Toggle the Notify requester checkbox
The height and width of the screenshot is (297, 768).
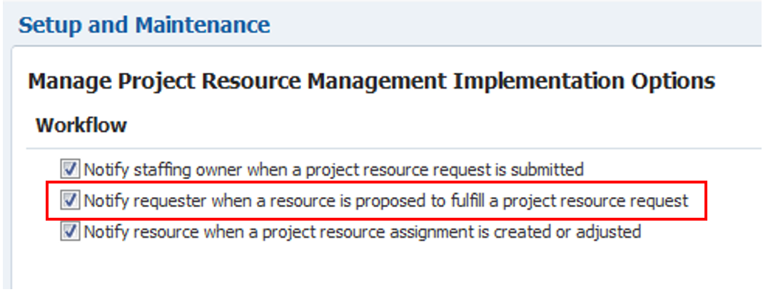pyautogui.click(x=70, y=201)
